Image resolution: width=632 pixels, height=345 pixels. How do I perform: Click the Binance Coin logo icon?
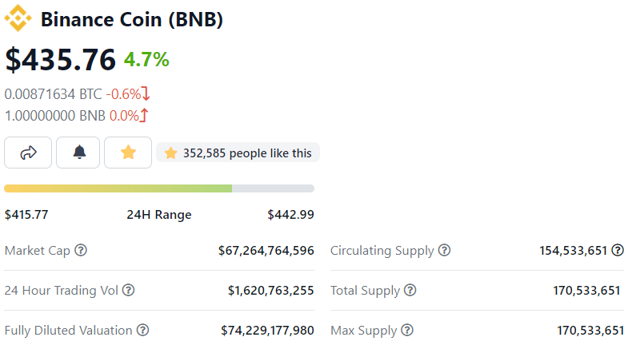point(18,18)
